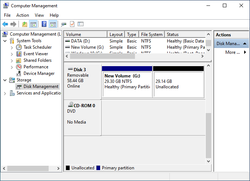Viewport: 250px width, 181px height.
Task: Open the Help menu
Action: pyautogui.click(x=54, y=15)
